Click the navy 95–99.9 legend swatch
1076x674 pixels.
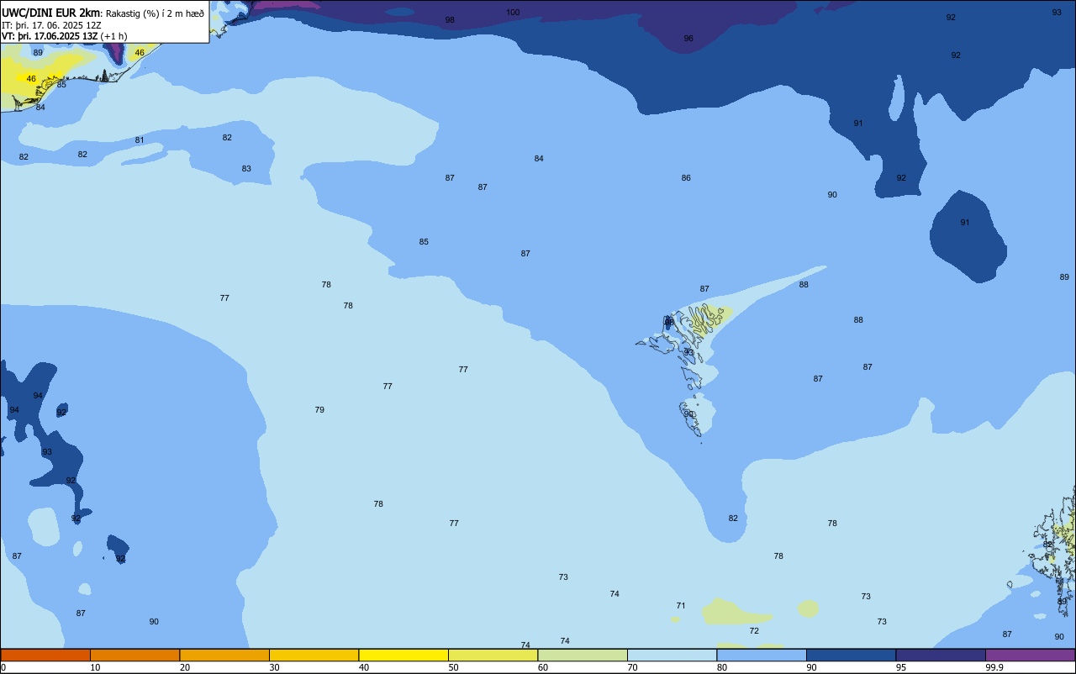click(x=941, y=655)
